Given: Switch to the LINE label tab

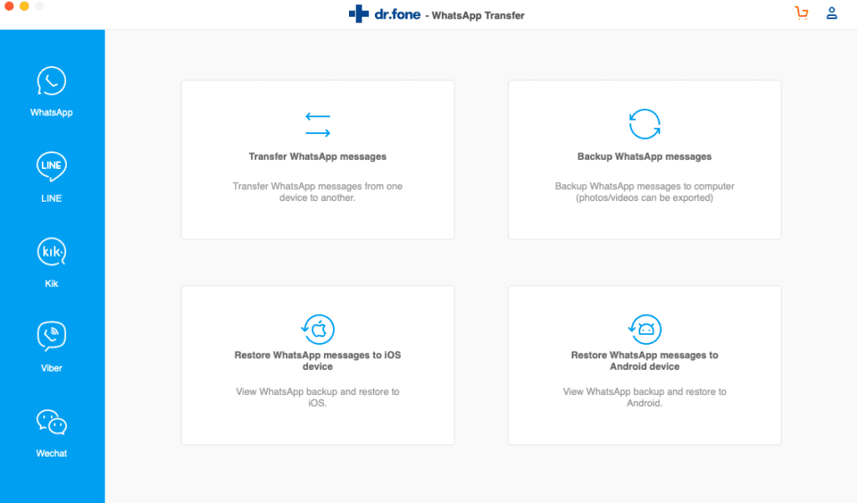Looking at the screenshot, I should coord(51,198).
